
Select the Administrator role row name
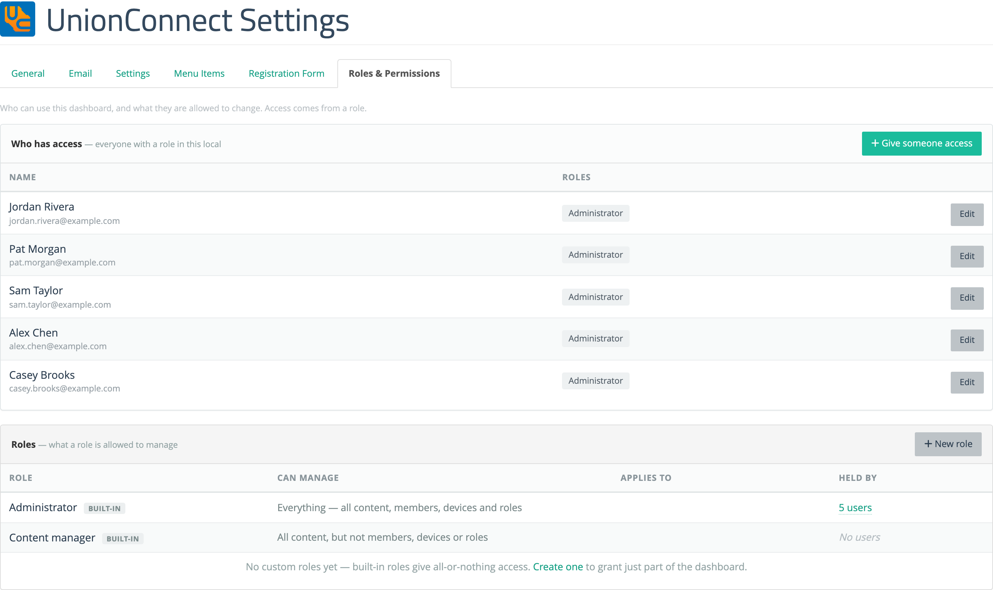(x=43, y=508)
